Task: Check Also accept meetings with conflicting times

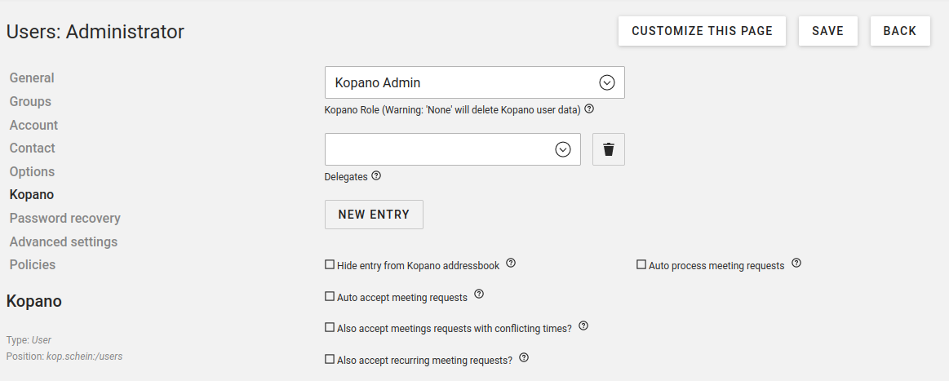Action: pyautogui.click(x=330, y=327)
